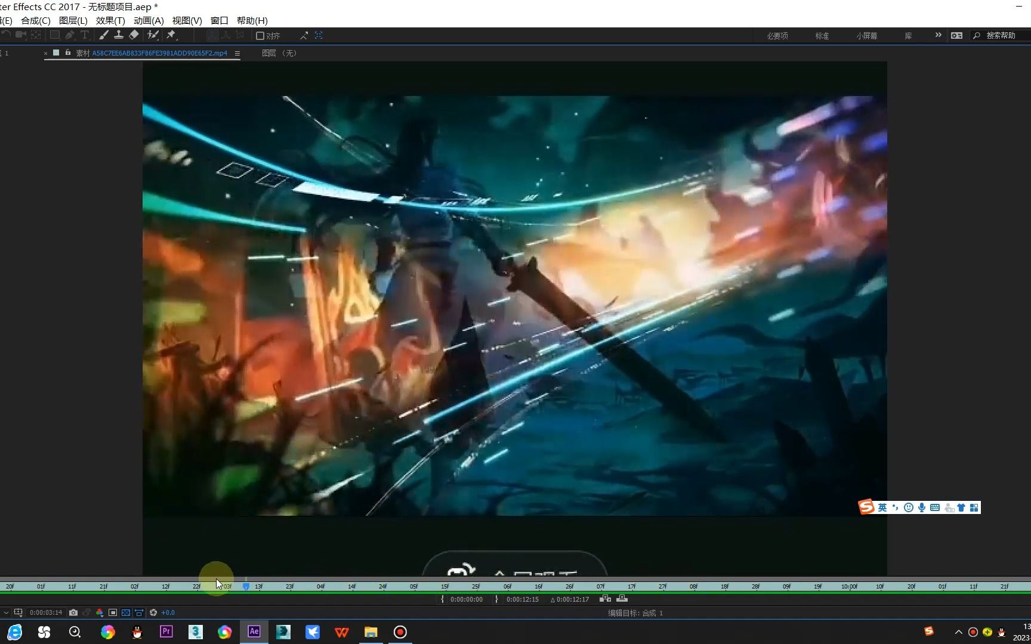Image resolution: width=1031 pixels, height=644 pixels.
Task: Toggle the lock on the 素材 viewer tab
Action: coord(68,52)
